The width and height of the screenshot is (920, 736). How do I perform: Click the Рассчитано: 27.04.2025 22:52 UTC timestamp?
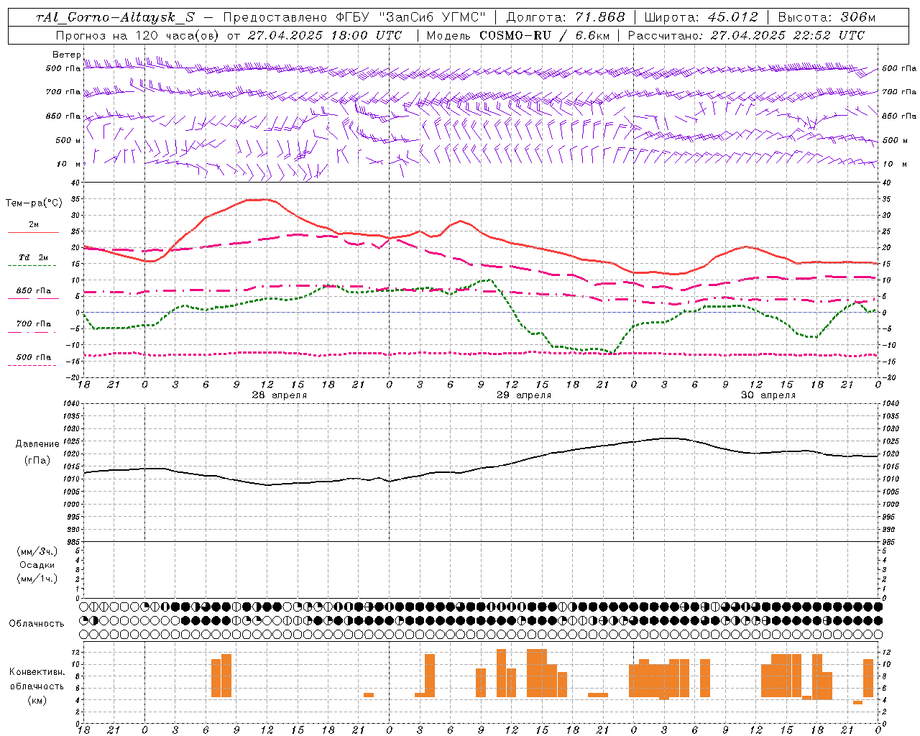click(x=746, y=35)
